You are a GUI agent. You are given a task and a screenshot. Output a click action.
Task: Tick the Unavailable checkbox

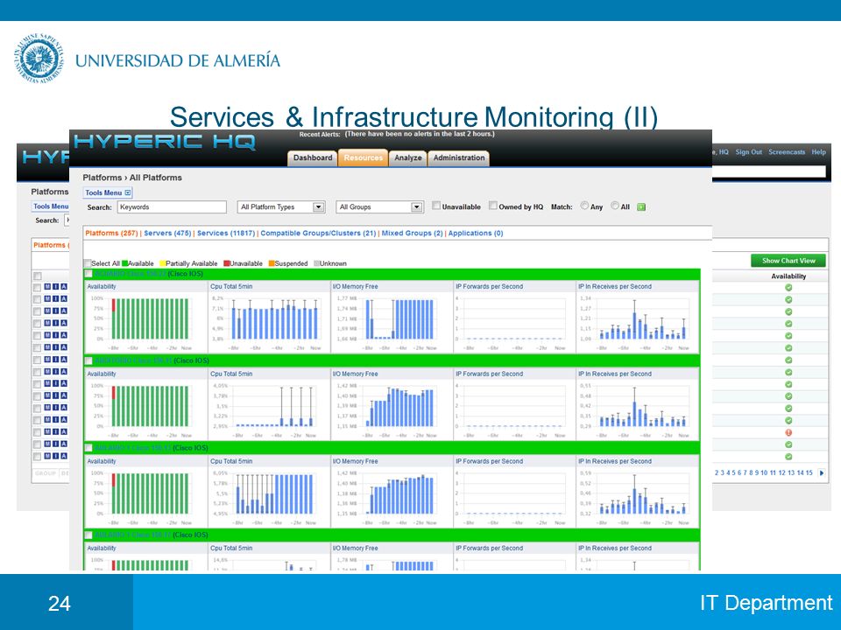(436, 206)
